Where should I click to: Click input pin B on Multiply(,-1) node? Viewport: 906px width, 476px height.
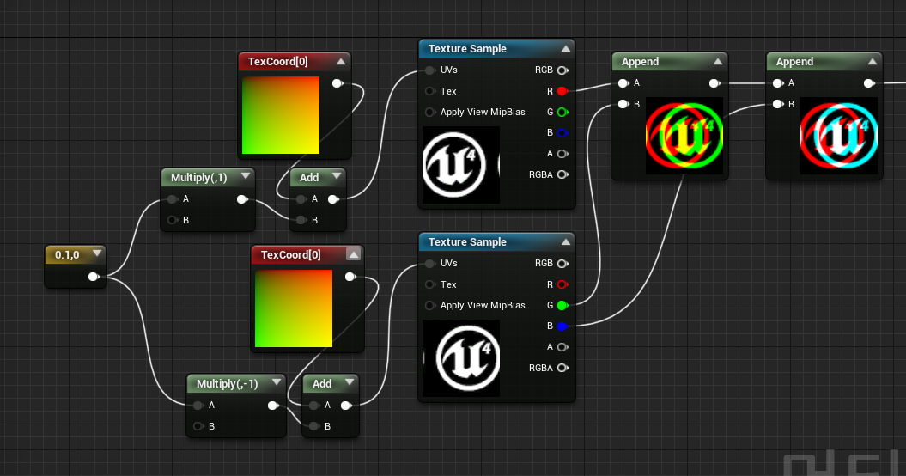(198, 426)
